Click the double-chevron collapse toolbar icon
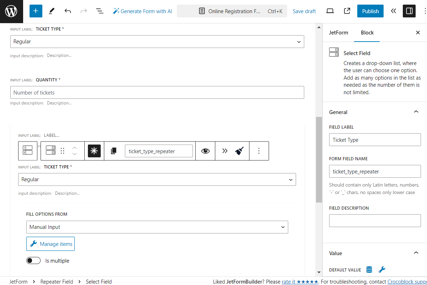Viewport: 427px width, 285px height. coord(393,11)
